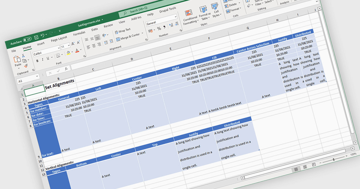Image resolution: width=360 pixels, height=189 pixels.
Task: Switch to the Data tab
Action: coord(94,29)
